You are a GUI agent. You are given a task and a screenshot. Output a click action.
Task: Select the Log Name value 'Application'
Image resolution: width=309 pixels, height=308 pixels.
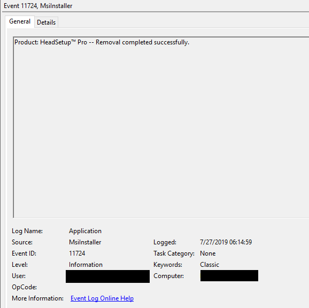[x=85, y=231]
